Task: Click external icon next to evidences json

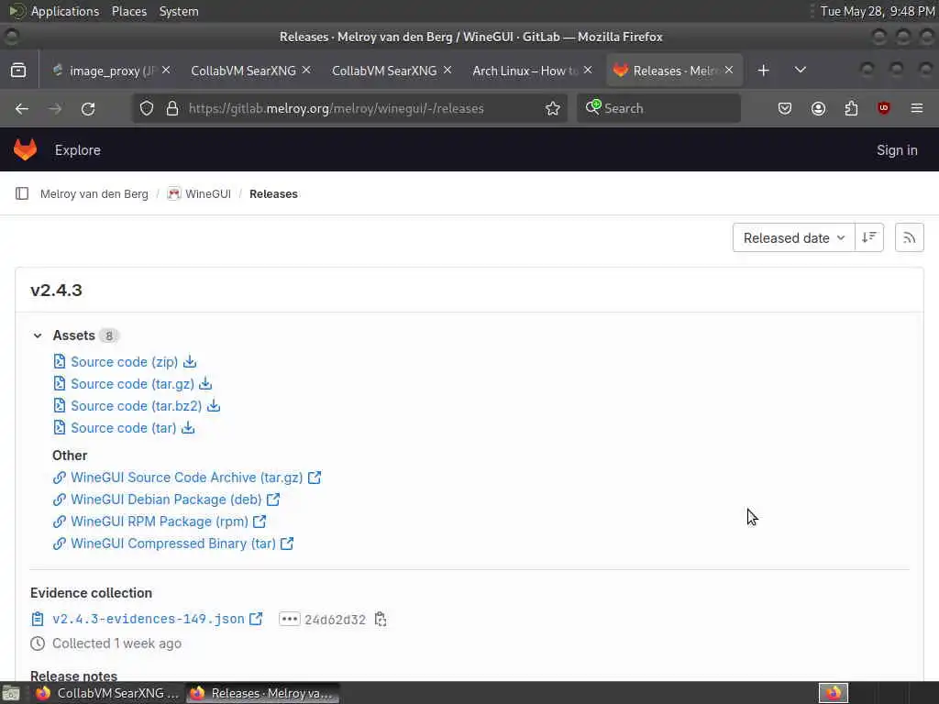Action: tap(256, 619)
